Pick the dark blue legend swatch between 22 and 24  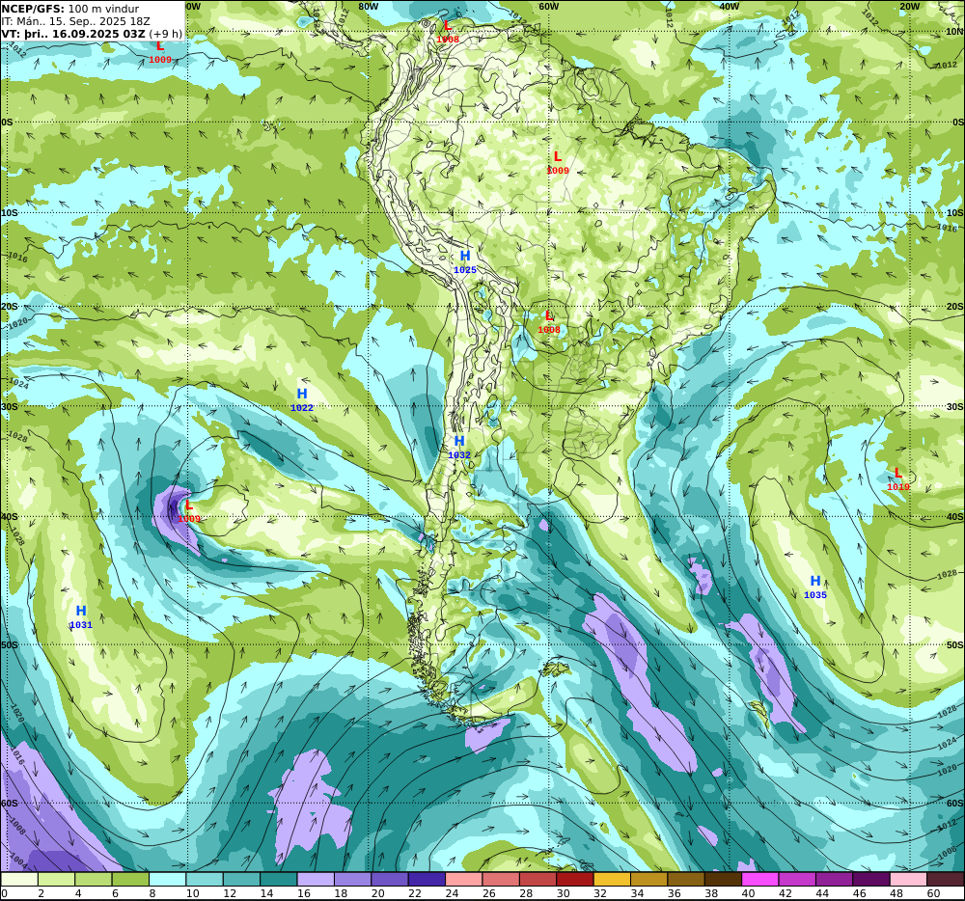[x=427, y=879]
